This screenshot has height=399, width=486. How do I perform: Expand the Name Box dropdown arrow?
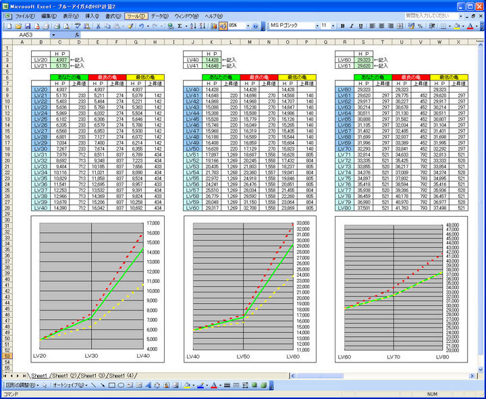(53, 35)
